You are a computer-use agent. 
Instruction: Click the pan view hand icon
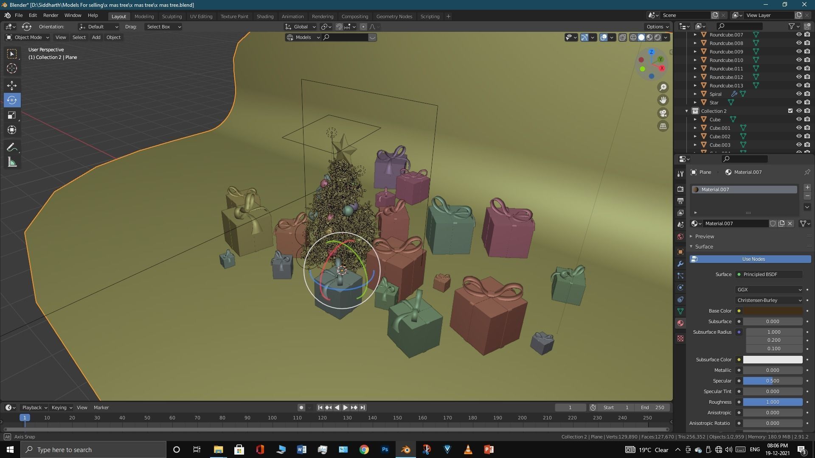pyautogui.click(x=663, y=100)
